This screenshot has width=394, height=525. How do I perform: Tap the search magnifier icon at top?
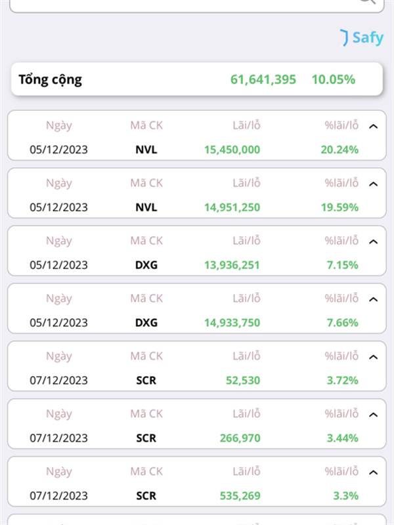point(368,2)
